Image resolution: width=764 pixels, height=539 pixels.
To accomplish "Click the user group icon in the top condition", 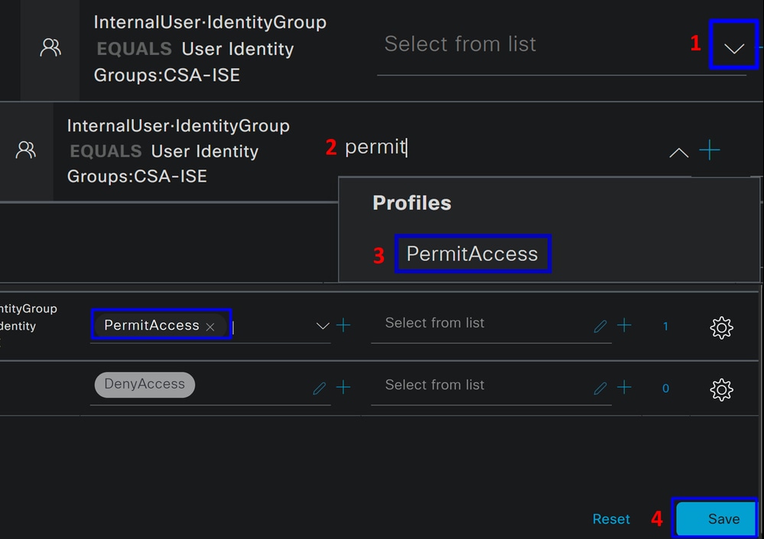I will [50, 47].
